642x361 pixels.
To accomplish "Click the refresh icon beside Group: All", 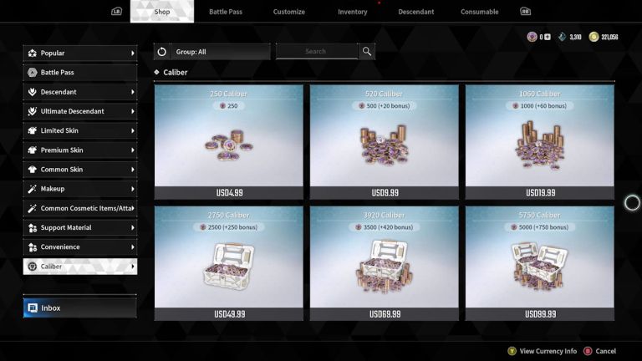I will coord(161,52).
